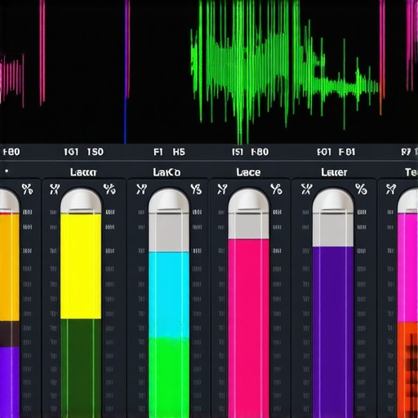Click the percent-style icon on the cyan channel

pyautogui.click(x=196, y=189)
